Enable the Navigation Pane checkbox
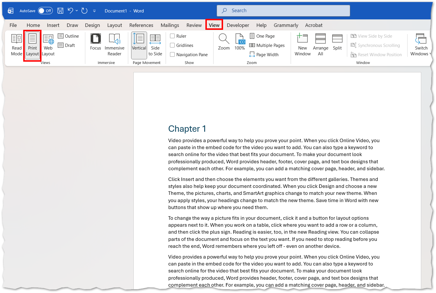The height and width of the screenshot is (293, 436). [189, 54]
